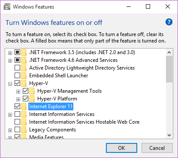Expand .NET Framework 3.5 tree node

point(10,53)
